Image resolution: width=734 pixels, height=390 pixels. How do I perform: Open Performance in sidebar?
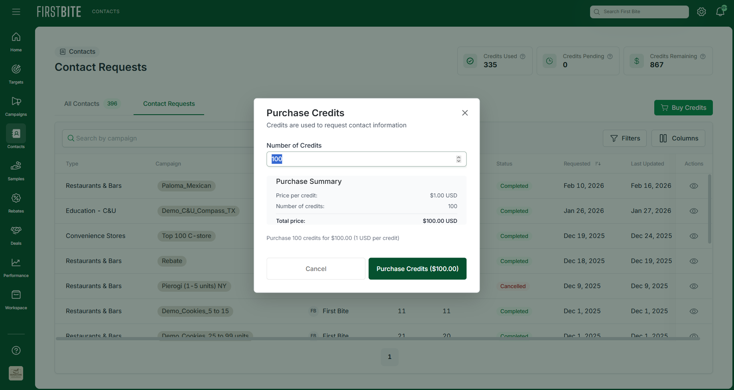(x=16, y=268)
